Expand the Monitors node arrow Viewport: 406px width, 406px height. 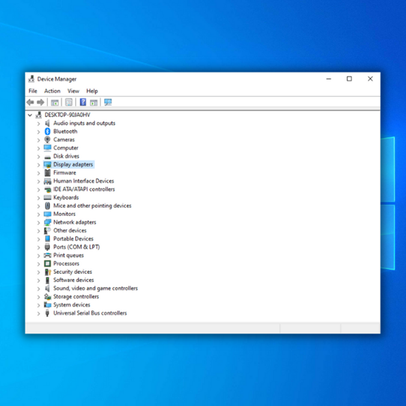coord(38,215)
